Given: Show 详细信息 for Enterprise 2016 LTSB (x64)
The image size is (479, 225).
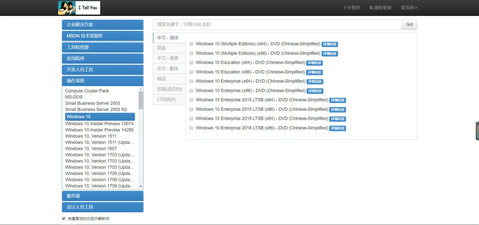Looking at the screenshot, I should pyautogui.click(x=338, y=119).
